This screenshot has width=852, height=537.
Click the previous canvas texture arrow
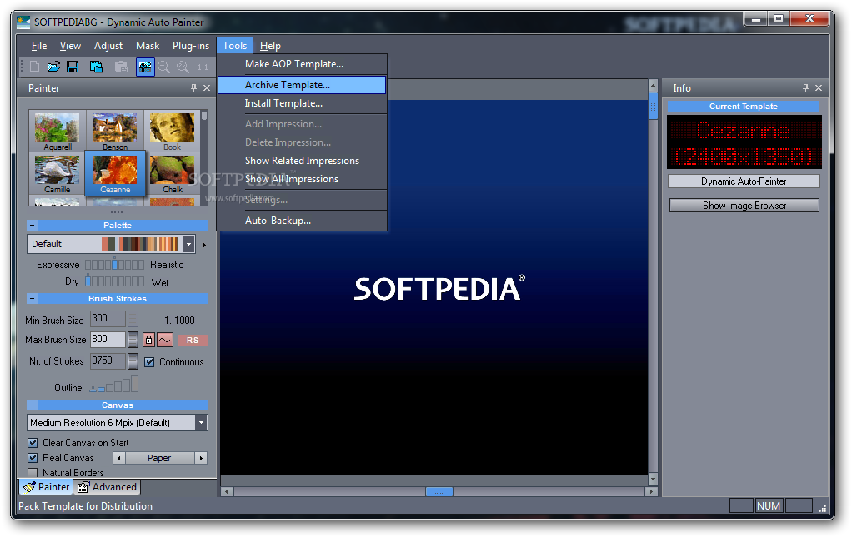(x=119, y=458)
